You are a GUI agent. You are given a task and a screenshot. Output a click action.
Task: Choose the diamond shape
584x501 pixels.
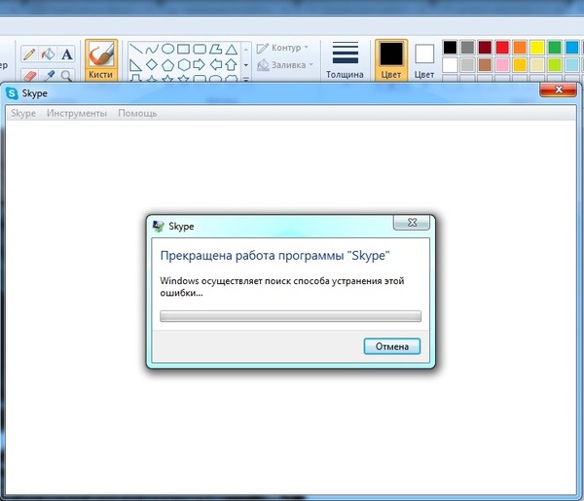coord(152,65)
